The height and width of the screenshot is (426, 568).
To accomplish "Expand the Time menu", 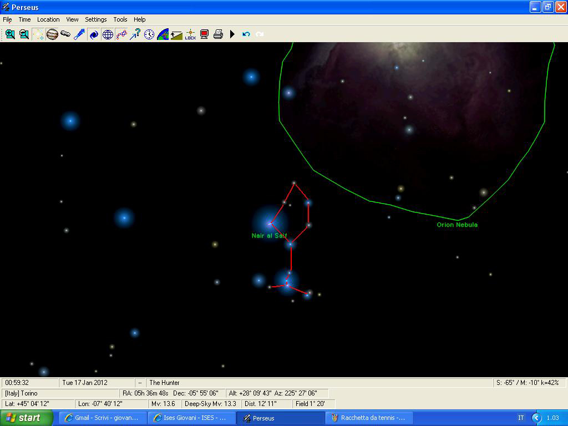I will pyautogui.click(x=24, y=19).
